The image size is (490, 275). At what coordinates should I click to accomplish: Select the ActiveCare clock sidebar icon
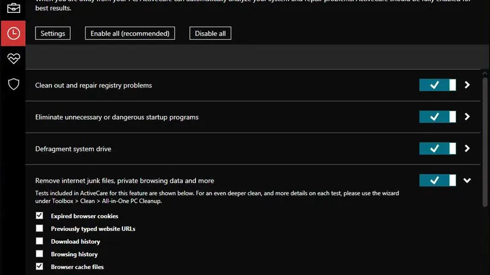[13, 34]
